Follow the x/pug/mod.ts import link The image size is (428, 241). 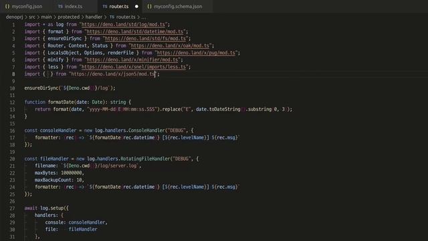[x=196, y=53]
